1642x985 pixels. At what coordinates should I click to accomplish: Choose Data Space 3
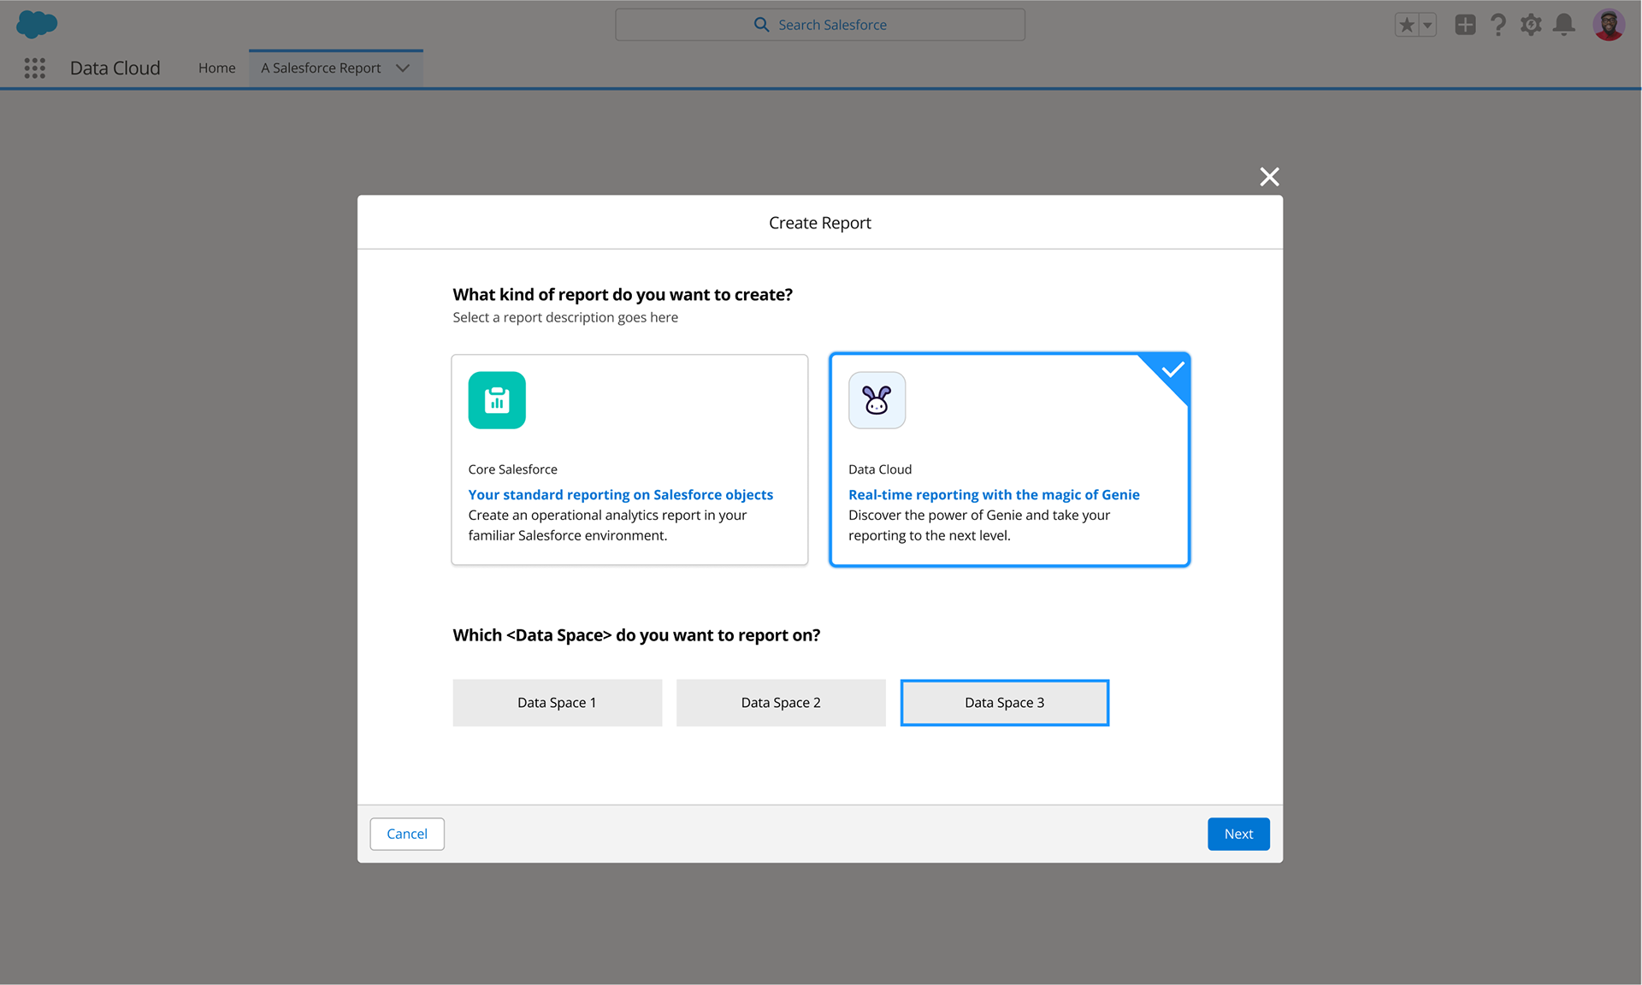[x=1005, y=703]
